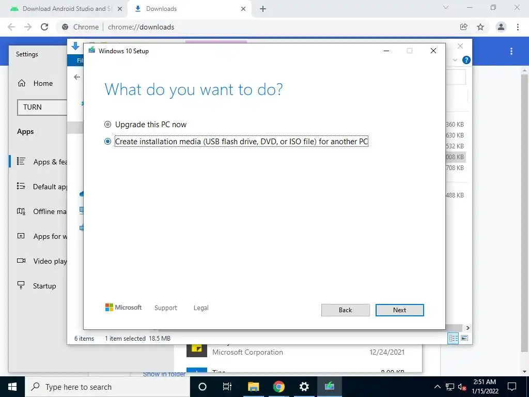Open Default apps in Settings
Viewport: 529px width, 397px height.
42,187
